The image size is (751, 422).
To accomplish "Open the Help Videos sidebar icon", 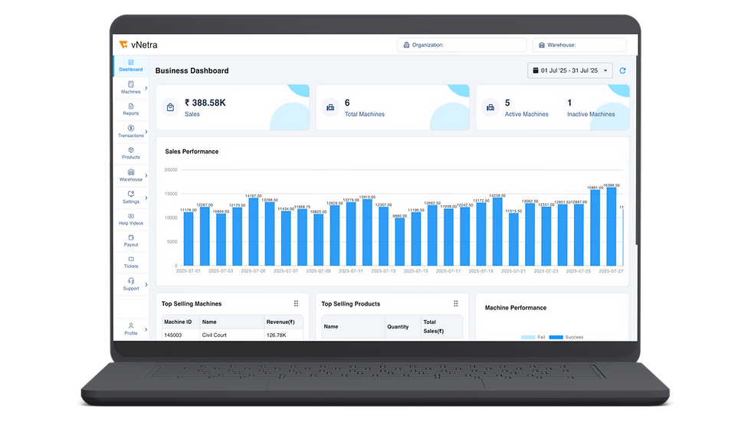I will coord(131,216).
